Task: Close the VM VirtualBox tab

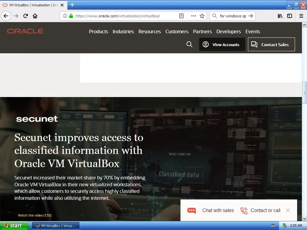Action: tap(62, 5)
